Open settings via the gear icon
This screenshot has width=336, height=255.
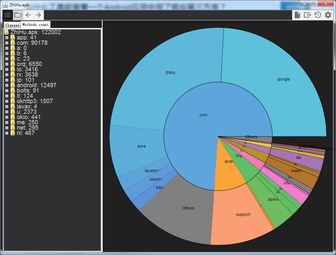[x=328, y=15]
